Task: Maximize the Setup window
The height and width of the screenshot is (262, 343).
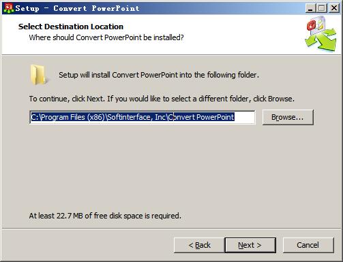Action: pyautogui.click(x=322, y=8)
